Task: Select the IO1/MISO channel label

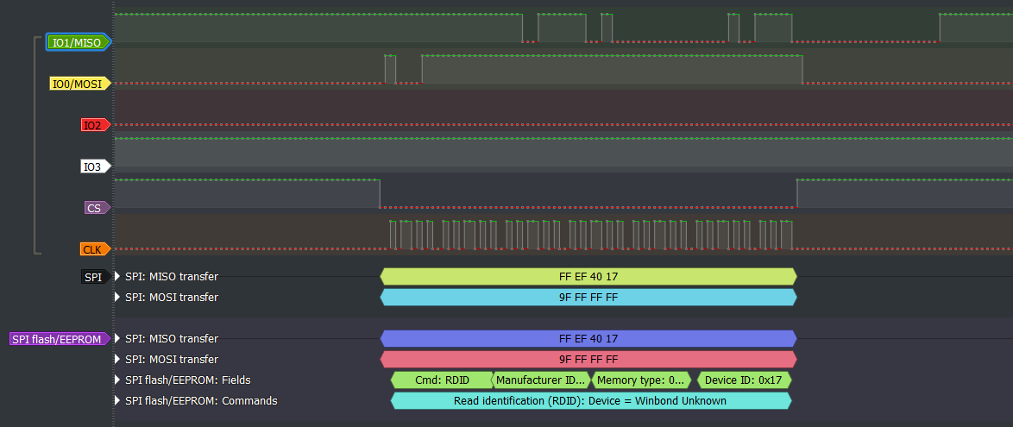Action: [x=79, y=42]
